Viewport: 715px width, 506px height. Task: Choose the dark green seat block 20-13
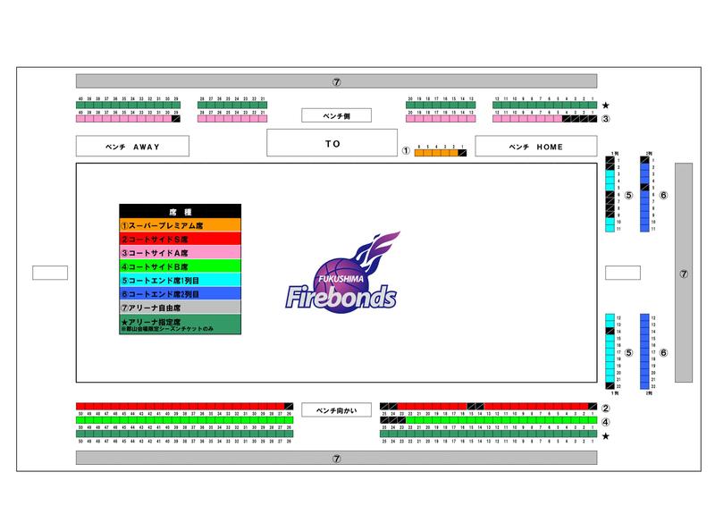tap(441, 105)
